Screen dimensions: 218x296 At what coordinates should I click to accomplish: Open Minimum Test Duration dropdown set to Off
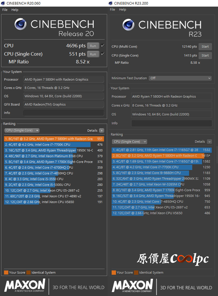(180, 78)
